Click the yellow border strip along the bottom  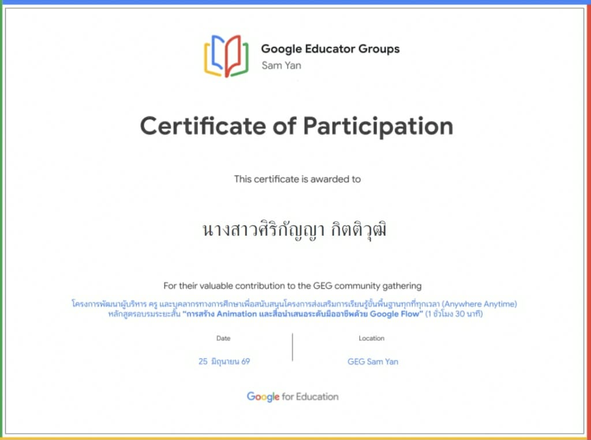[295, 438]
